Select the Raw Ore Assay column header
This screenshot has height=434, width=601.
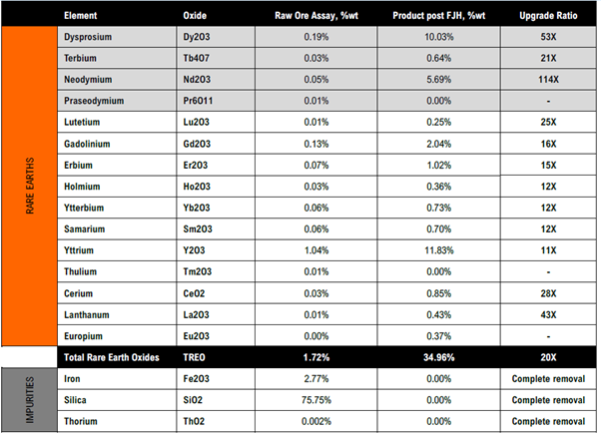pos(315,17)
